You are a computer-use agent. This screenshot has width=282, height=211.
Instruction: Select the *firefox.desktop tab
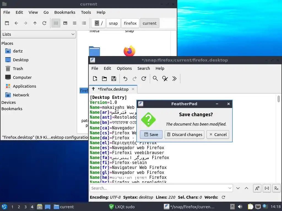[x=113, y=89]
